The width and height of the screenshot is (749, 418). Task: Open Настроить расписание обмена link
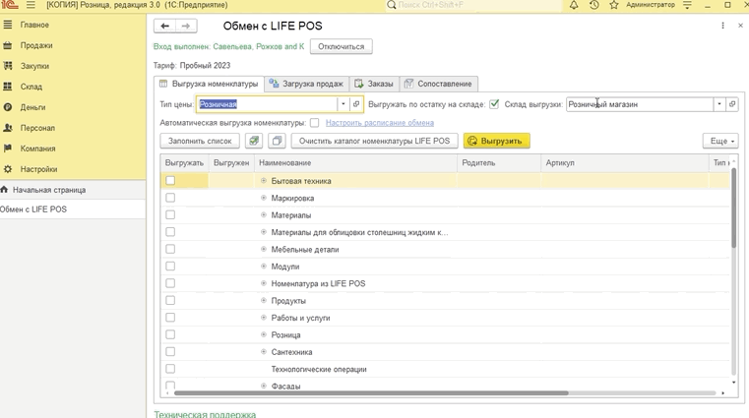(x=380, y=123)
